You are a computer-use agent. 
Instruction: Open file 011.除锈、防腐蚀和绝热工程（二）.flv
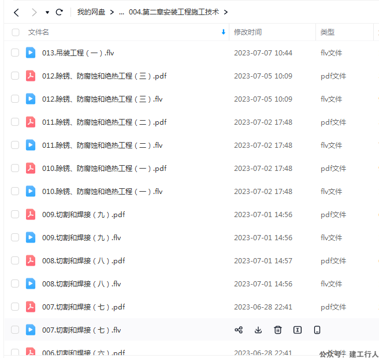(x=102, y=146)
